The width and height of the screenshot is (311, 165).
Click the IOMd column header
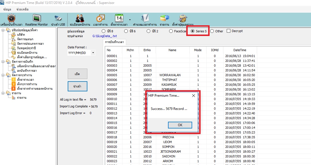[x=215, y=50]
